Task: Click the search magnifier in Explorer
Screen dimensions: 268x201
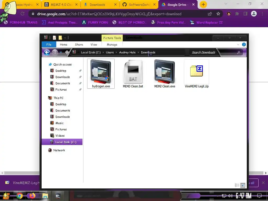Action: [238, 52]
